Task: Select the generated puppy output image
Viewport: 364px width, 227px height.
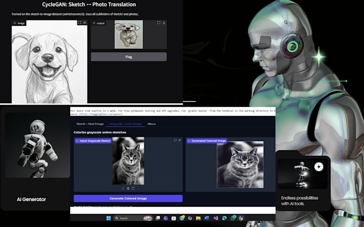Action: [128, 34]
